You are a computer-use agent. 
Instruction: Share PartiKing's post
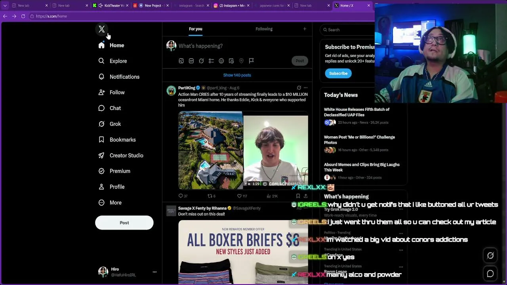[x=305, y=196]
